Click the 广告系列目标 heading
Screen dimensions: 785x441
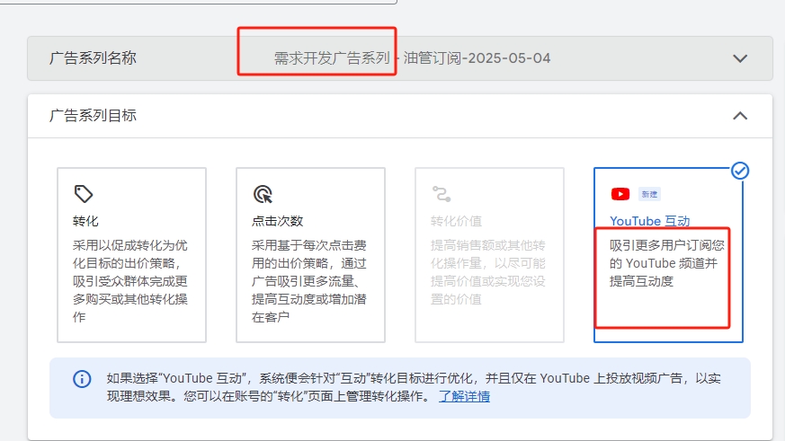pos(93,116)
